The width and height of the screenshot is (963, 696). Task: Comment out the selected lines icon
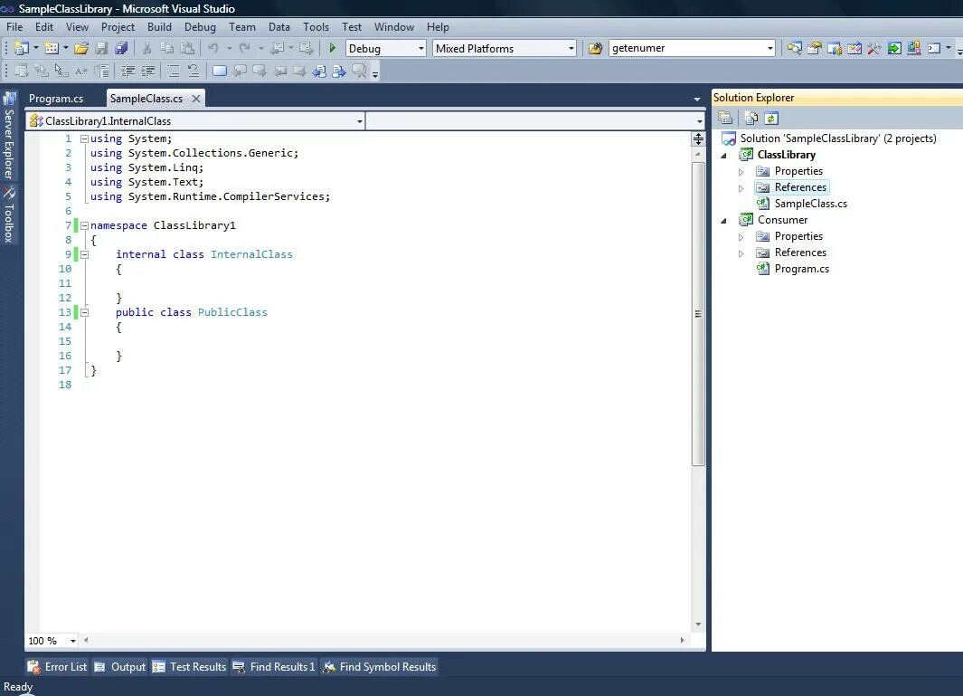[174, 71]
